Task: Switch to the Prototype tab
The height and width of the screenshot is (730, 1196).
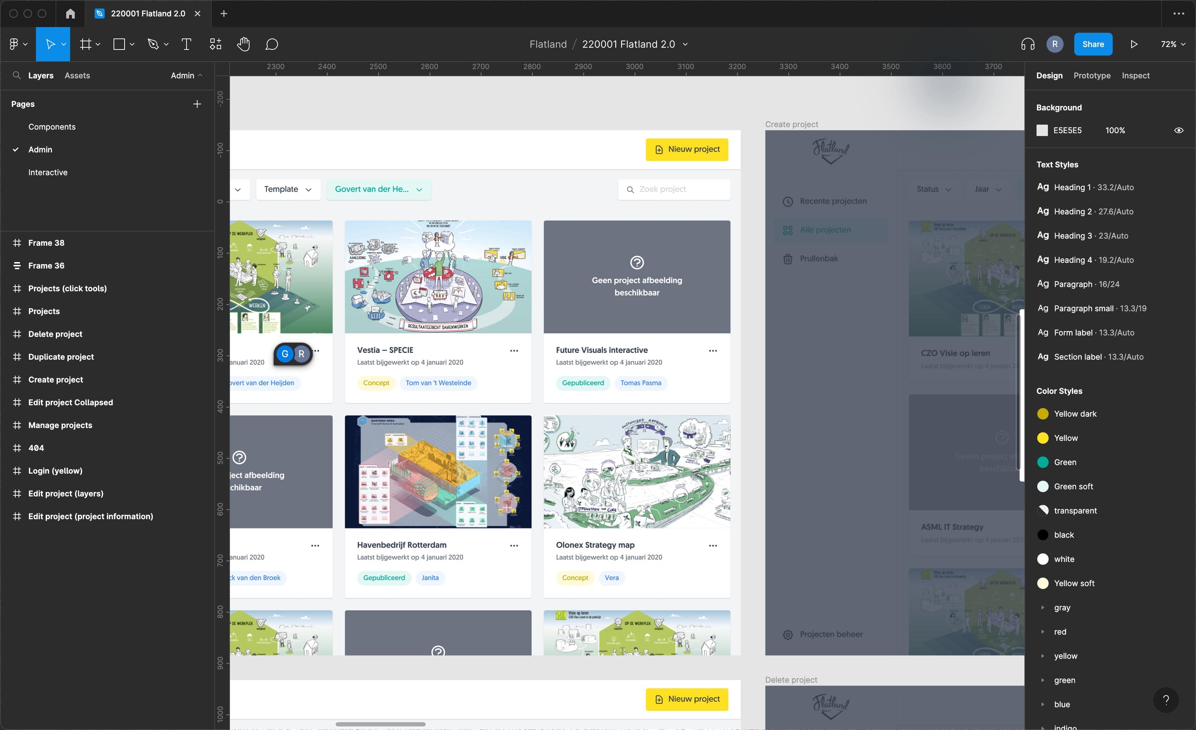Action: 1091,75
